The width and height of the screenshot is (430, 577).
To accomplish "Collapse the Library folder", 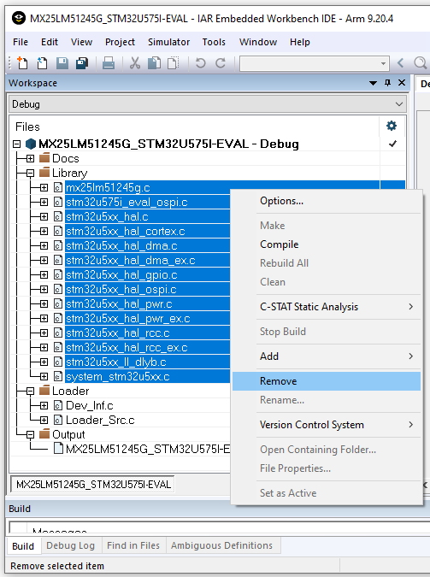I will [x=30, y=173].
